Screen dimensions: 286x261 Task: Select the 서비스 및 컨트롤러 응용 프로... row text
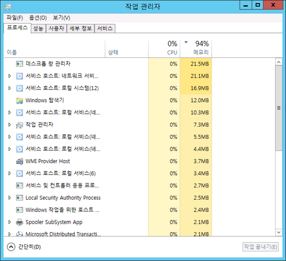coord(62,185)
